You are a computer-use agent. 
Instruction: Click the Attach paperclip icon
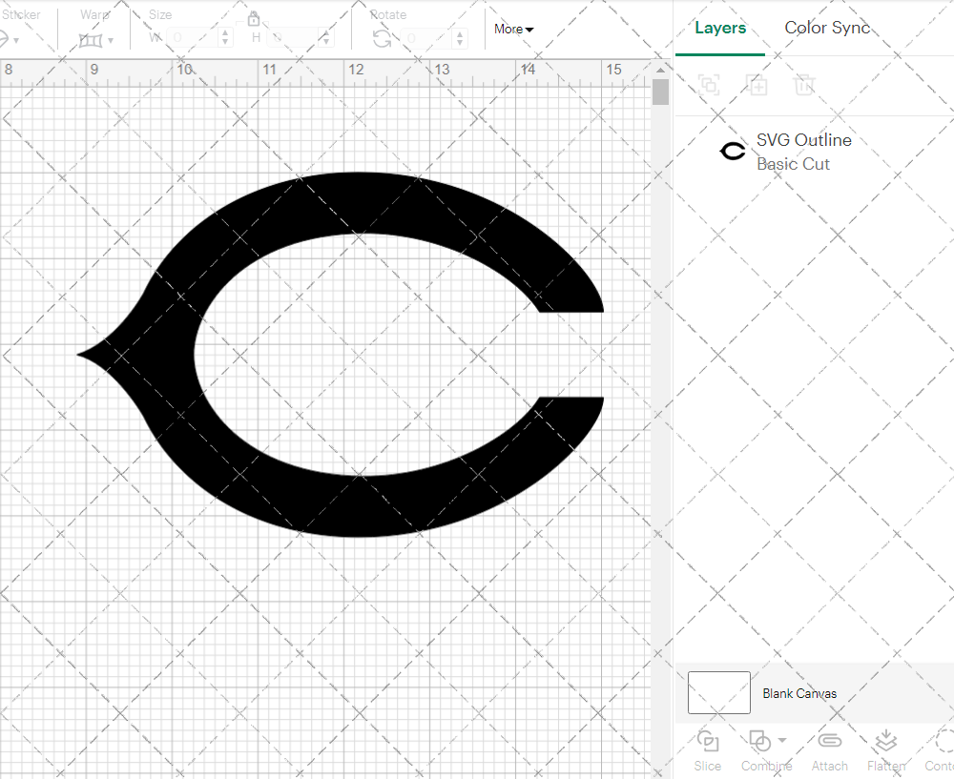pos(829,742)
